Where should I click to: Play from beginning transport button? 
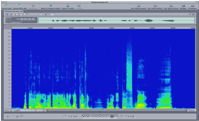[88, 117]
